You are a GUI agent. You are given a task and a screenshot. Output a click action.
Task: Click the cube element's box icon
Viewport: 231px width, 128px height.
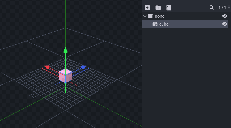click(x=155, y=24)
